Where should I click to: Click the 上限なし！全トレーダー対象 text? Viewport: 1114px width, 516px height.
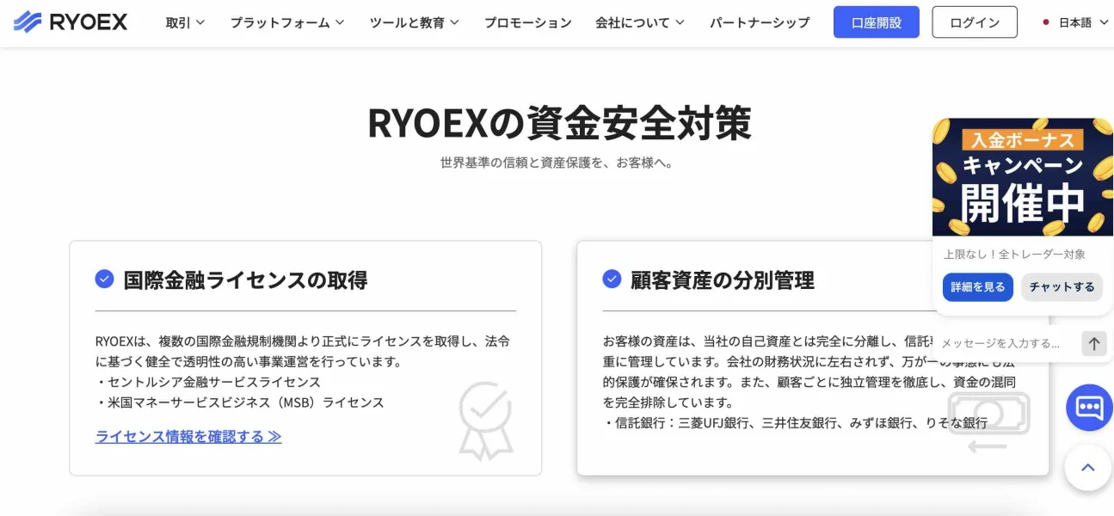(x=1014, y=255)
